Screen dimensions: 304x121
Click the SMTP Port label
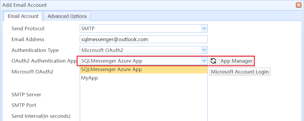coord(24,105)
